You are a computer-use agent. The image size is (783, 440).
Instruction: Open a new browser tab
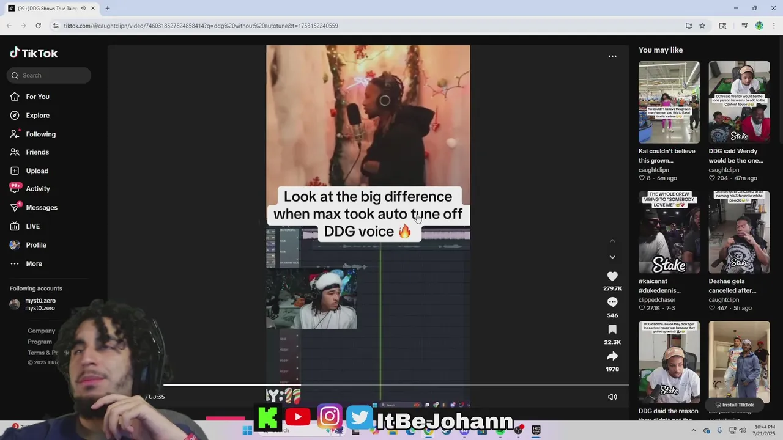click(x=107, y=9)
